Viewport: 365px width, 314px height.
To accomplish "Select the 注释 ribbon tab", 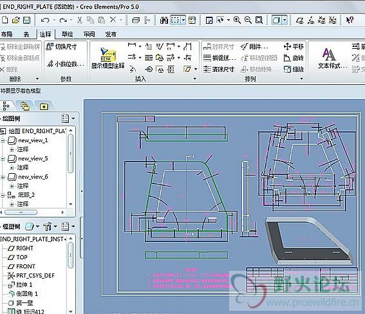I will [46, 34].
